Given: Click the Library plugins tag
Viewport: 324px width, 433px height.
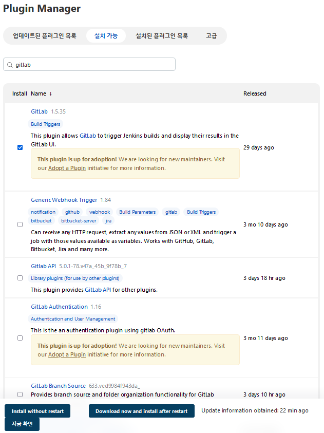Looking at the screenshot, I should pyautogui.click(x=75, y=278).
